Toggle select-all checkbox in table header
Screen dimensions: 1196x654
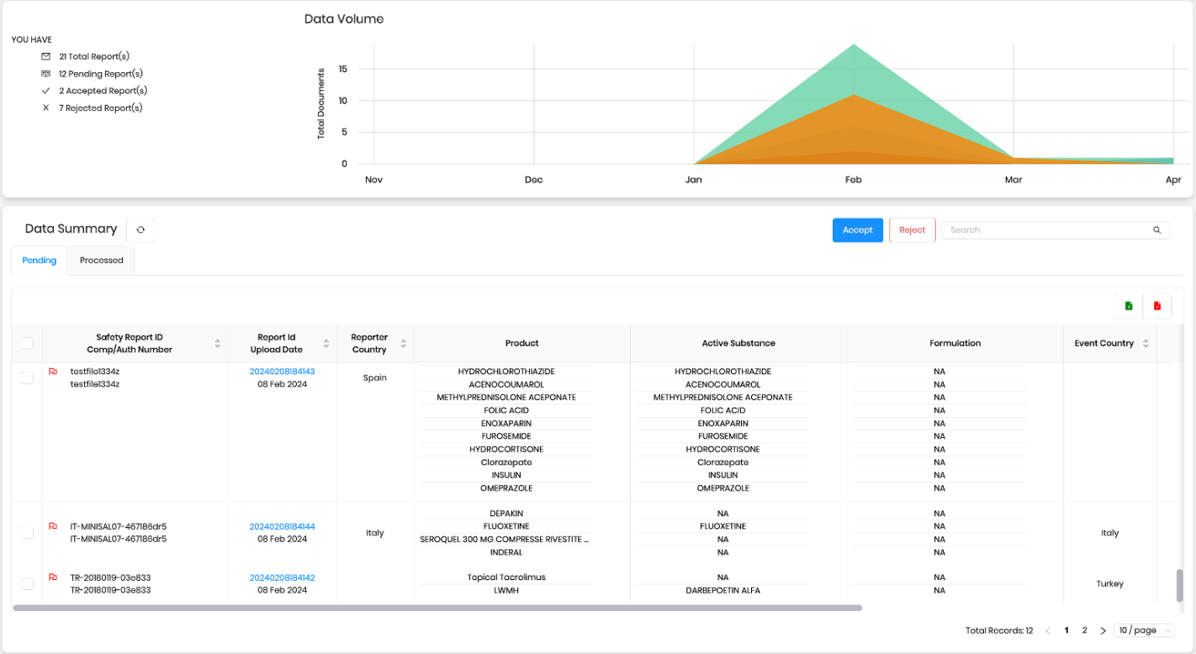coord(27,343)
